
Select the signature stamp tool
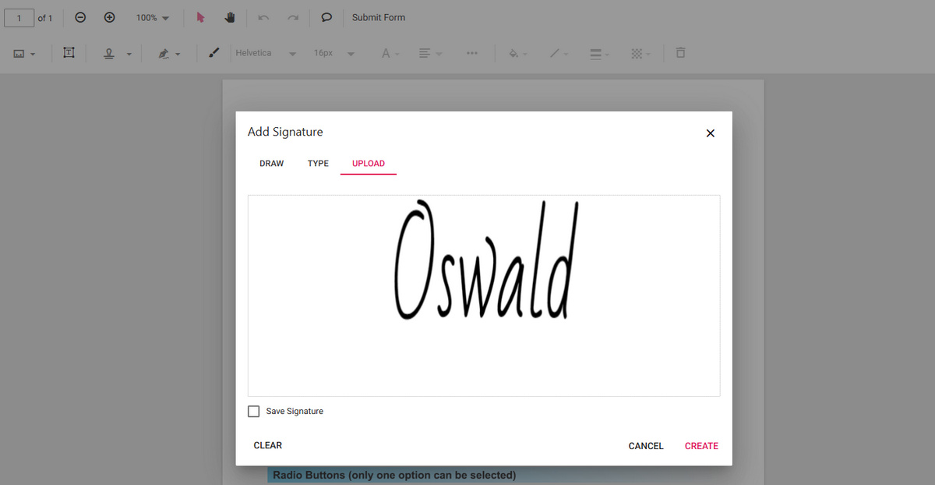tap(109, 53)
